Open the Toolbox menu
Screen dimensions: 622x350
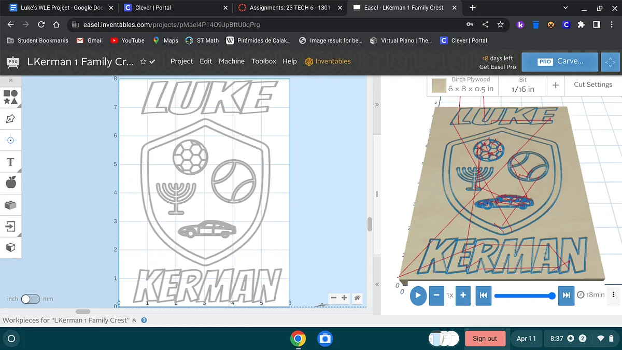(x=263, y=61)
